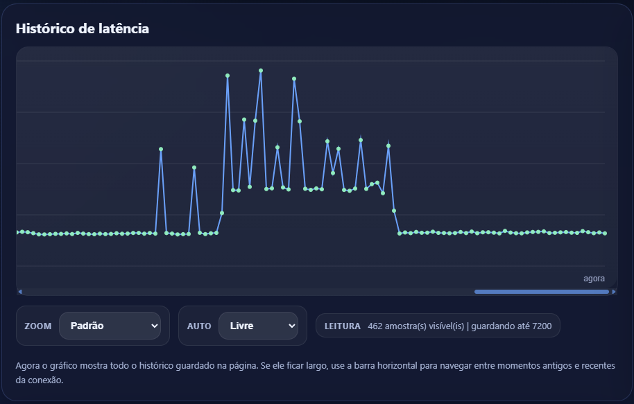634x404 pixels.
Task: Open the Zoom dropdown showing Padrão
Action: (x=110, y=326)
